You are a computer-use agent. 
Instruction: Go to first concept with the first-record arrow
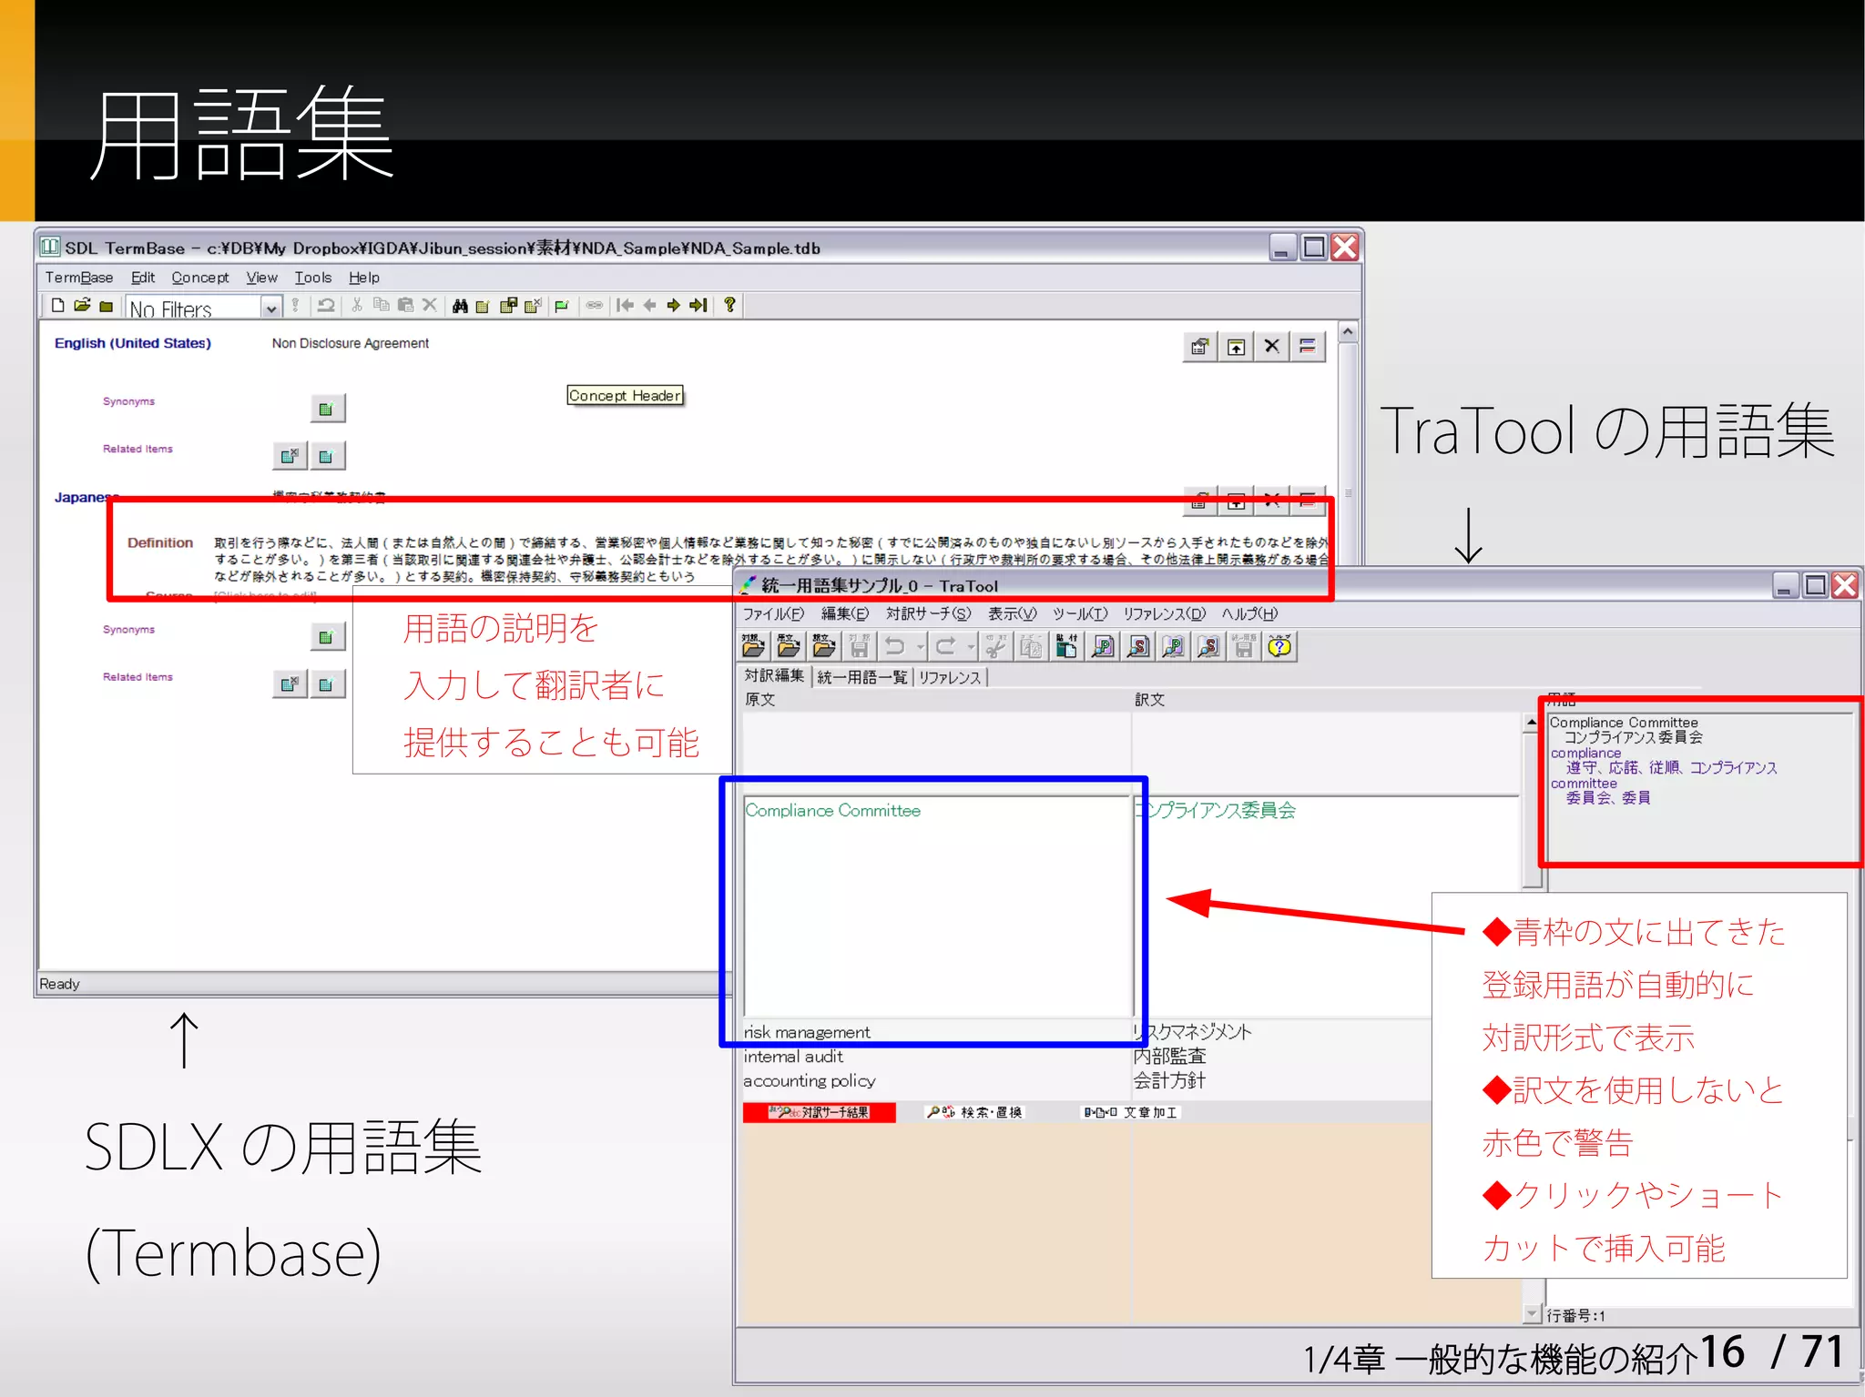[625, 306]
